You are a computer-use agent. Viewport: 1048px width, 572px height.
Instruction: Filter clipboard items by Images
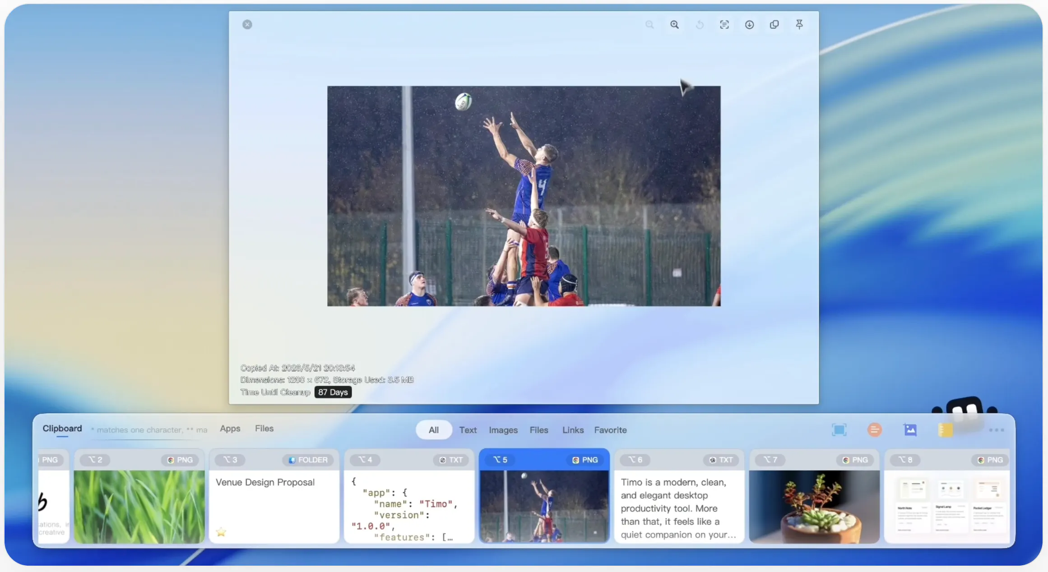503,430
